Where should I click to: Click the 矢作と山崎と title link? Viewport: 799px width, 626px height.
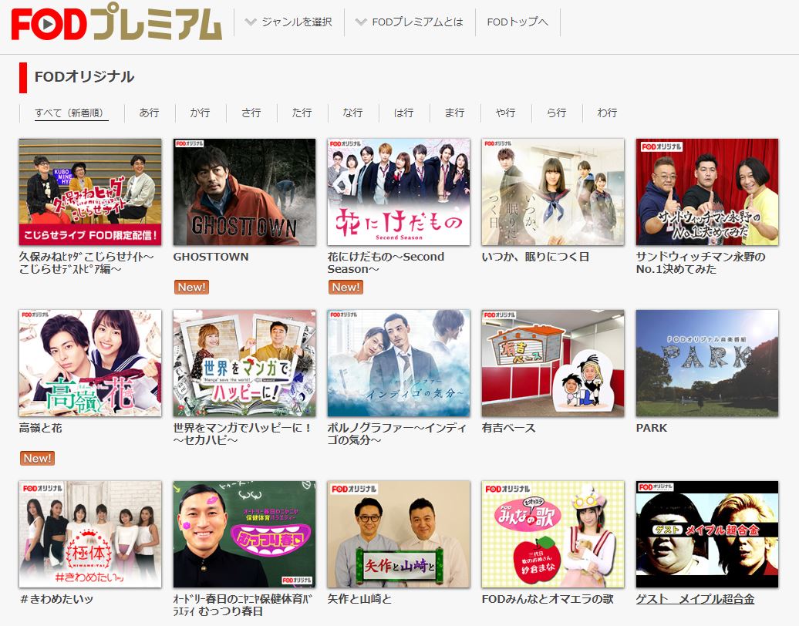tap(359, 599)
